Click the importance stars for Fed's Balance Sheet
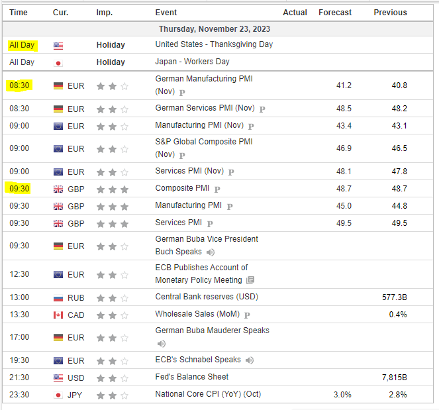 (x=113, y=378)
